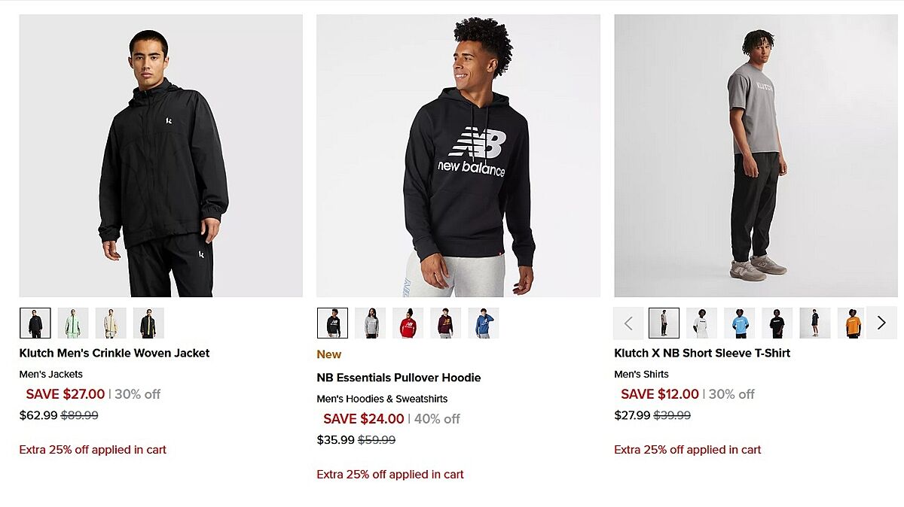The width and height of the screenshot is (904, 507).
Task: Choose the white t-shirt color thumbnail
Action: click(x=701, y=323)
